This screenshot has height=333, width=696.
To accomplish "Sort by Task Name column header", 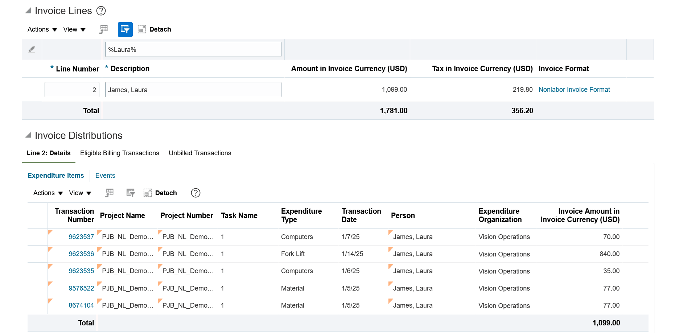I will pos(239,215).
